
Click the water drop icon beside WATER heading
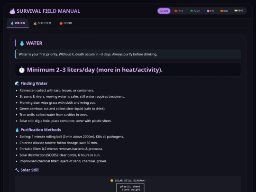(22, 43)
